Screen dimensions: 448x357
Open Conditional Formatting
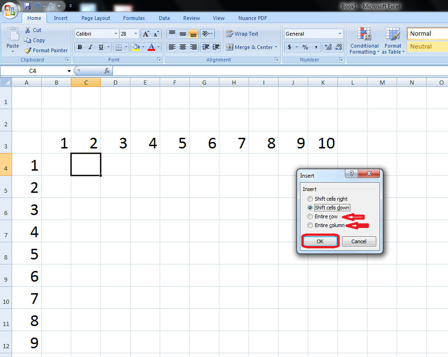(364, 41)
